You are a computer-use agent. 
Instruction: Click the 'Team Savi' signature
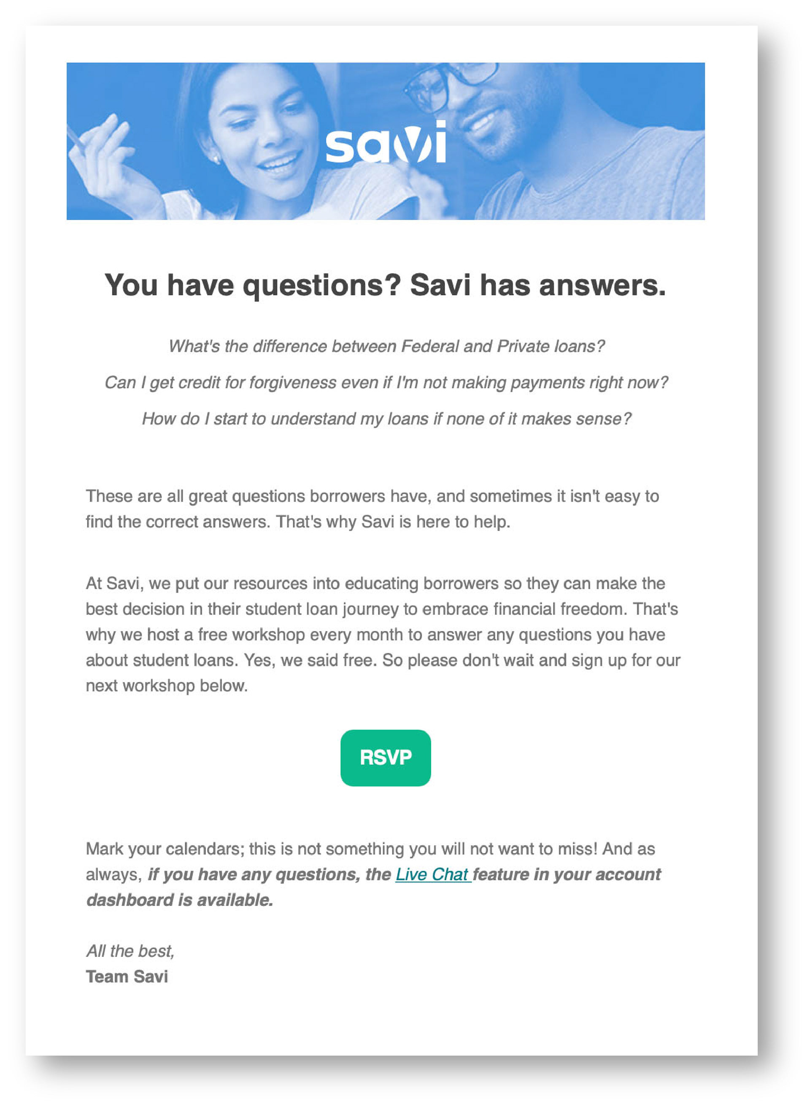coord(127,977)
